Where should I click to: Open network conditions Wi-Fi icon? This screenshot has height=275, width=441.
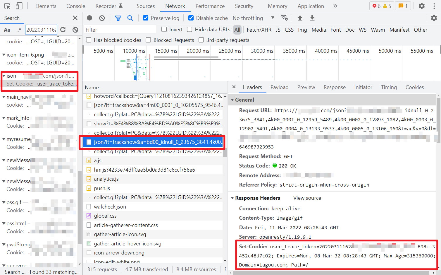[284, 18]
